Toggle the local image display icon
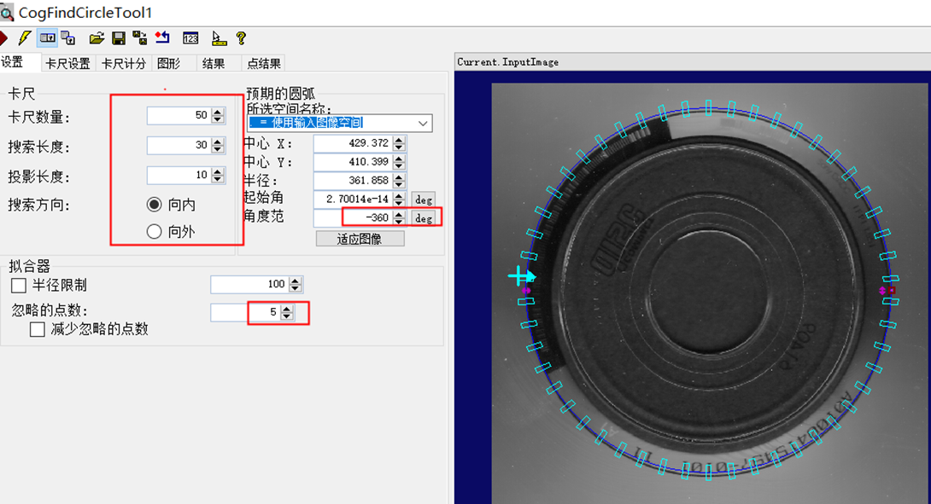This screenshot has width=931, height=504. pyautogui.click(x=47, y=38)
